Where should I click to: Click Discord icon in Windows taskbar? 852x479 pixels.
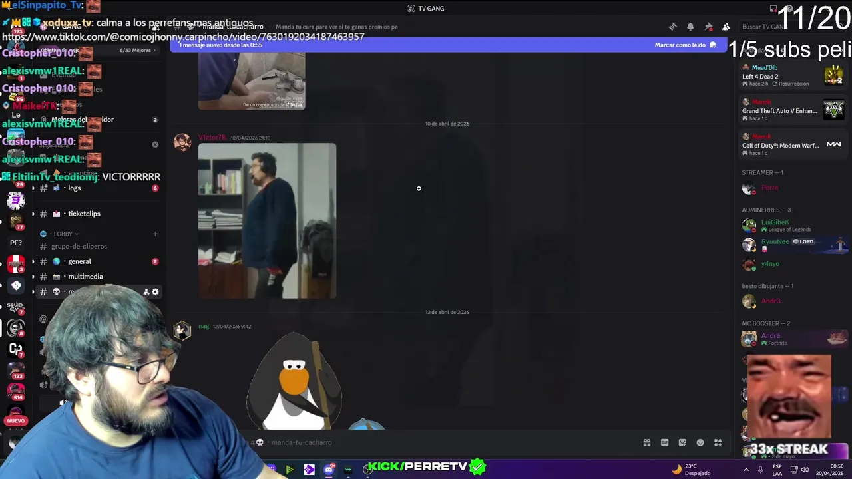click(x=329, y=470)
